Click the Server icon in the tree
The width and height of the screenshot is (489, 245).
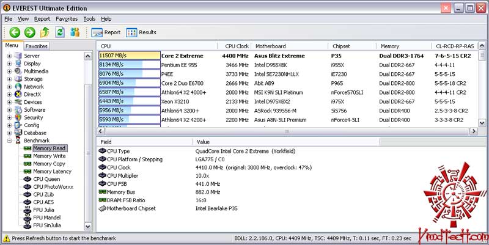point(18,56)
